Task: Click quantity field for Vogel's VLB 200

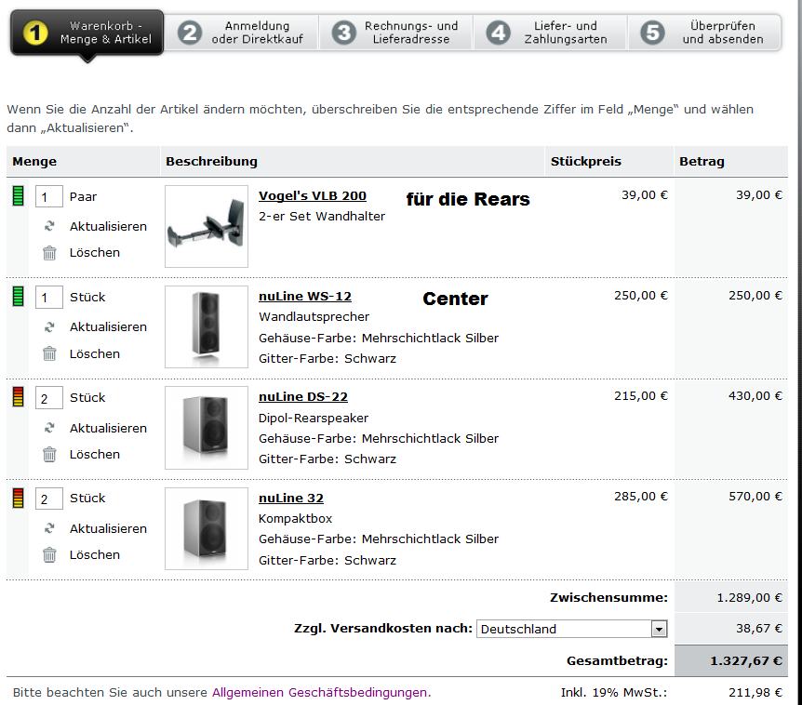Action: 48,197
